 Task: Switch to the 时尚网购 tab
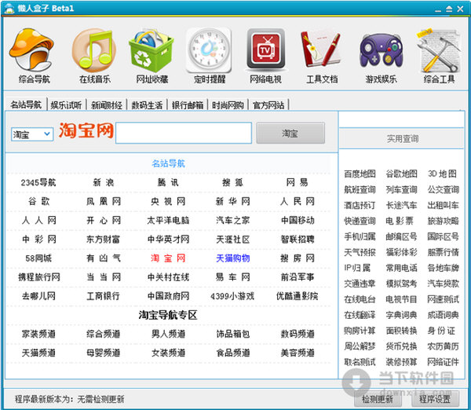click(x=228, y=105)
